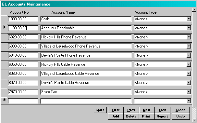
Task: Edit the Village of Laurelwood Cable Revenue name
Action: pos(86,74)
